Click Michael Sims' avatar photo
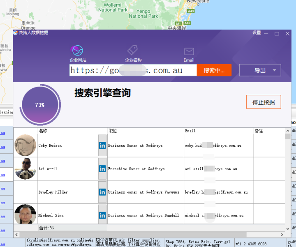This screenshot has width=296, height=247. (25, 215)
